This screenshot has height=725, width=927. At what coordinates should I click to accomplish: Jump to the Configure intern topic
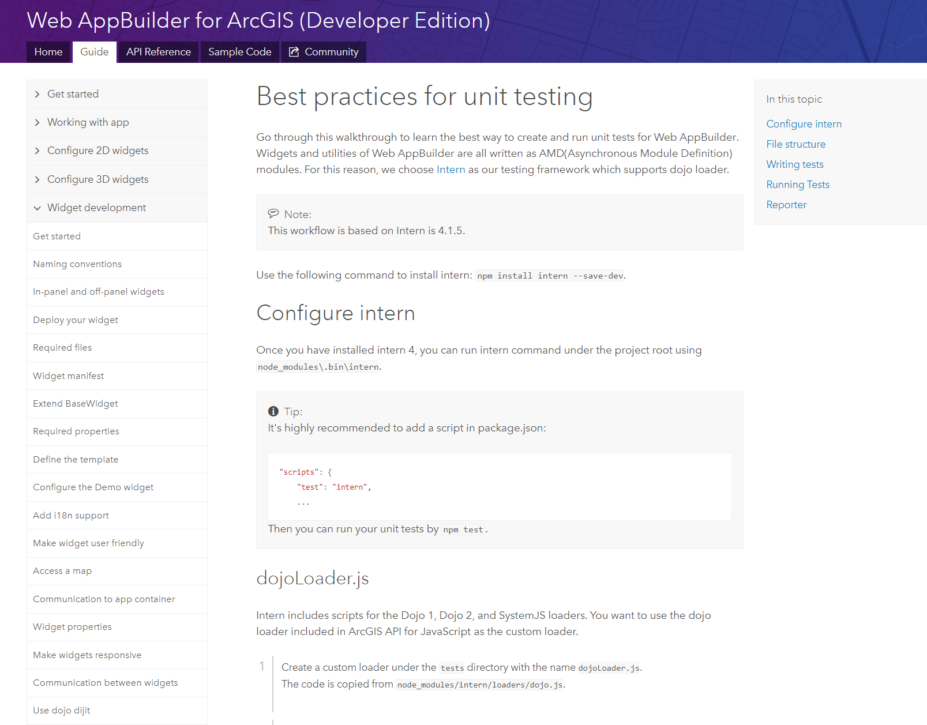coord(804,124)
